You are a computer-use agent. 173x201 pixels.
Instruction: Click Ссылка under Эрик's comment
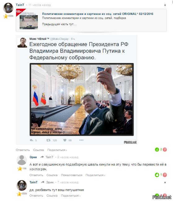tap(52, 175)
